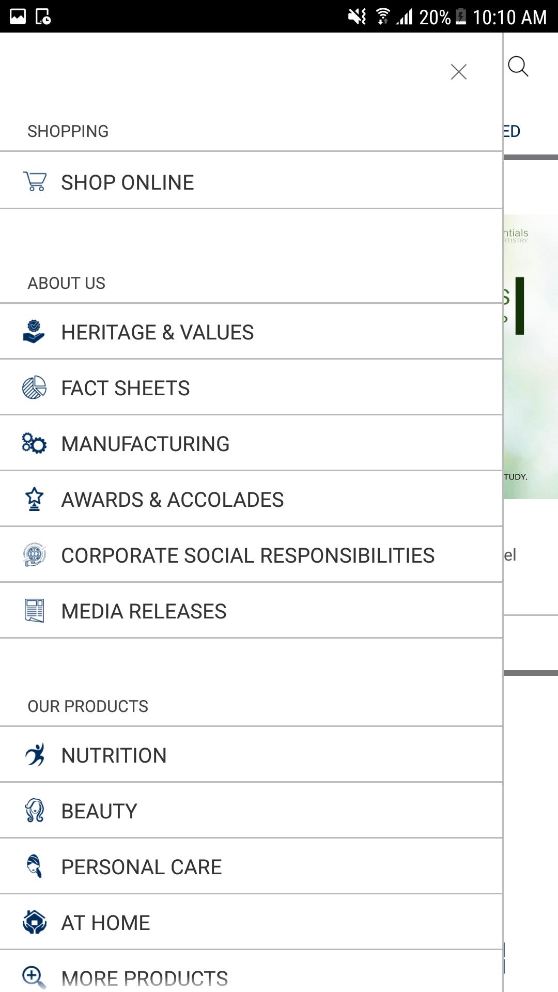This screenshot has width=558, height=992.
Task: Tap the partially hidden banner image
Action: click(x=531, y=357)
